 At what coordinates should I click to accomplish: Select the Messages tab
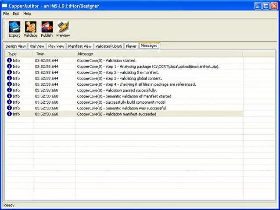[x=149, y=45]
